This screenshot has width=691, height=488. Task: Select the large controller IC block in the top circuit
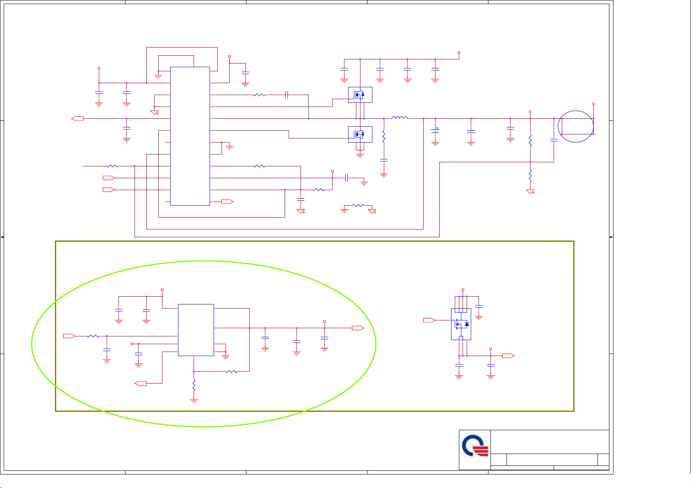coord(190,136)
